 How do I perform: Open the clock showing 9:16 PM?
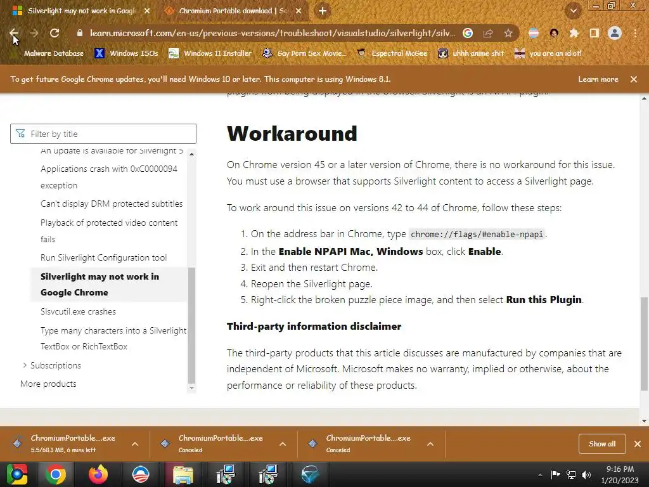[x=620, y=474]
